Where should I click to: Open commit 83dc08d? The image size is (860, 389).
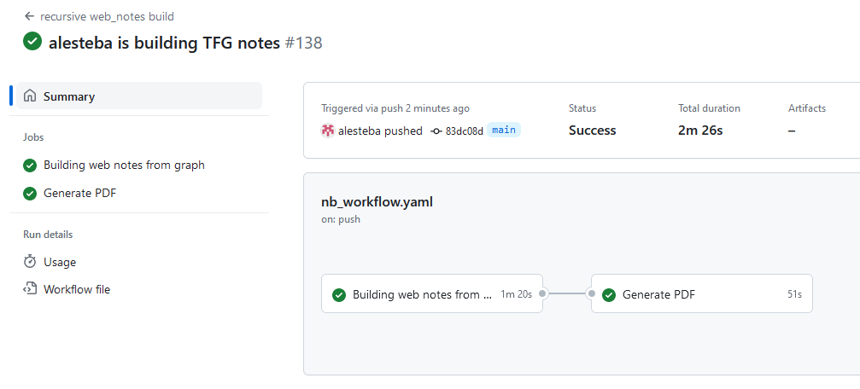tap(464, 131)
